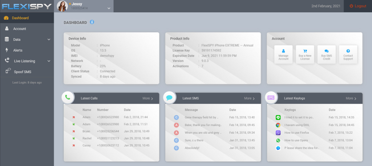Click the Dashboard info icon

(92, 22)
